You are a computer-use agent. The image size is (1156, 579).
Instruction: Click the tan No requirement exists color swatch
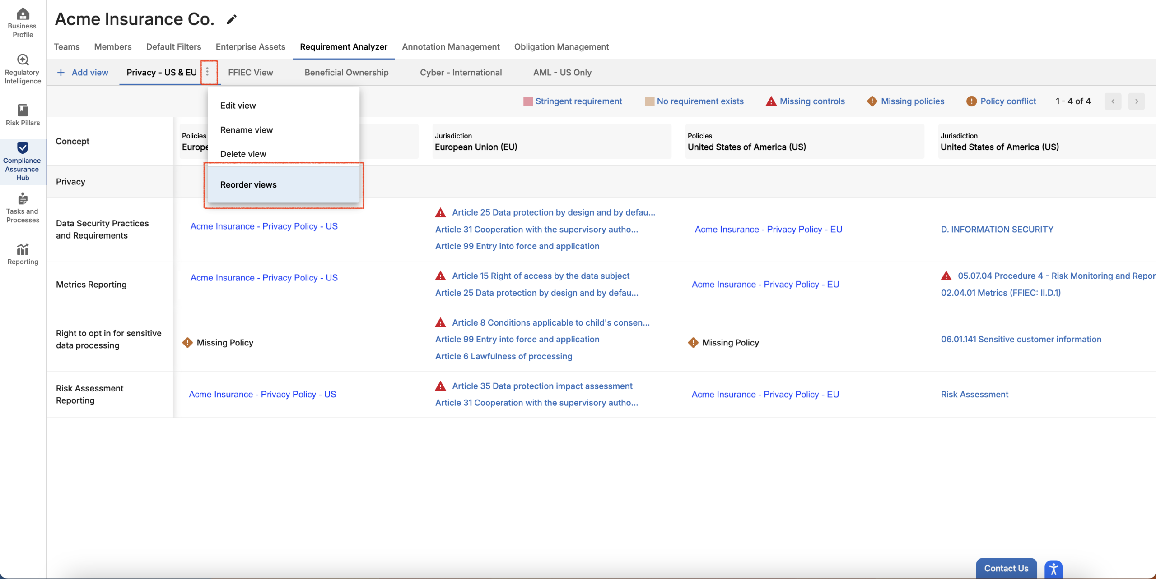[x=649, y=101]
